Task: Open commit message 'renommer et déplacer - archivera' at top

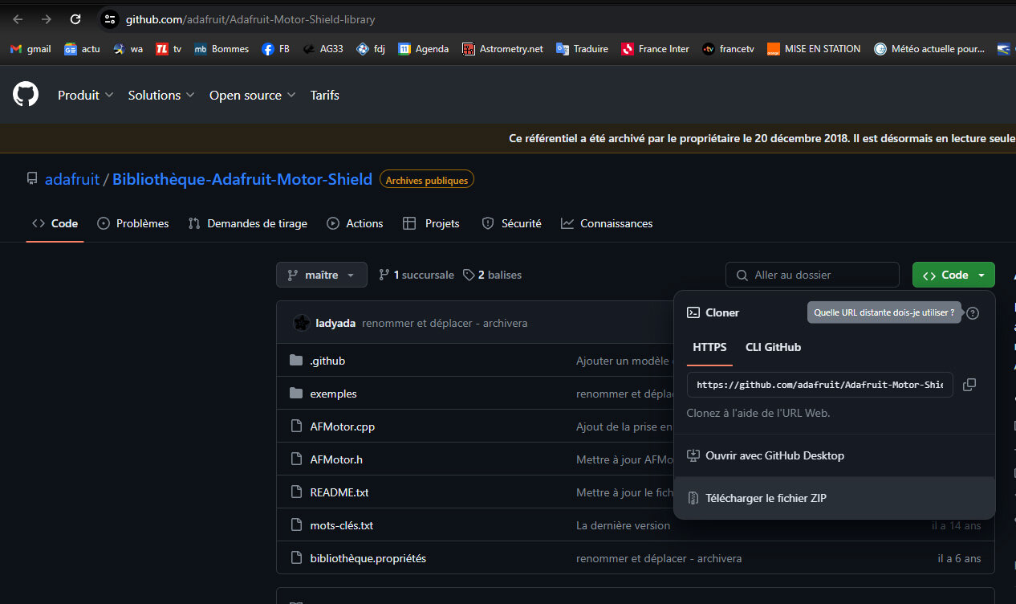Action: coord(445,323)
